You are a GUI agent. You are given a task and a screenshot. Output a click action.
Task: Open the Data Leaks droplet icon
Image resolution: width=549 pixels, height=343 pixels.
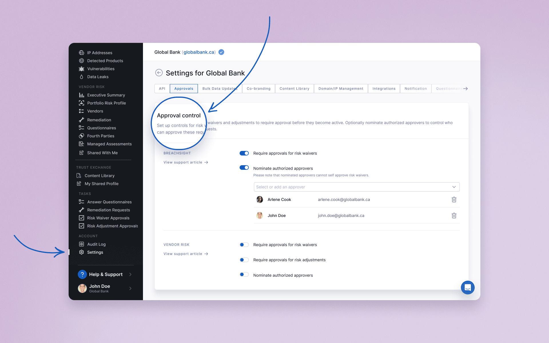click(81, 77)
